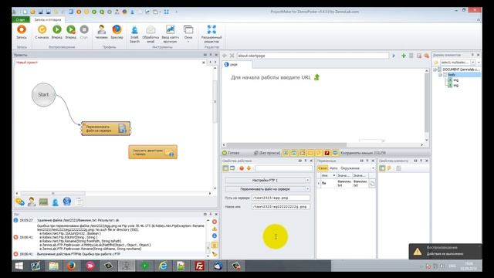Click the second Вперед step button
The image size is (494, 278).
click(71, 32)
